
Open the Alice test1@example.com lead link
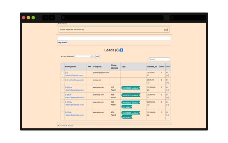tap(74, 89)
